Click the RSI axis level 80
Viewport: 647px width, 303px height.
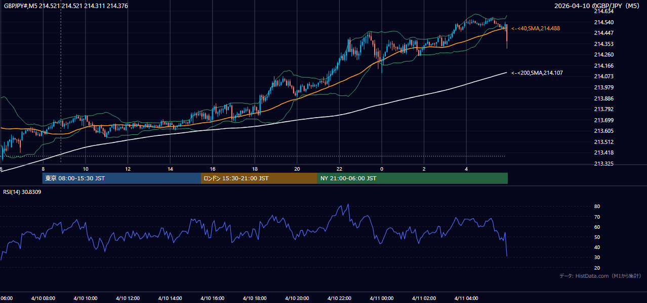pos(597,207)
